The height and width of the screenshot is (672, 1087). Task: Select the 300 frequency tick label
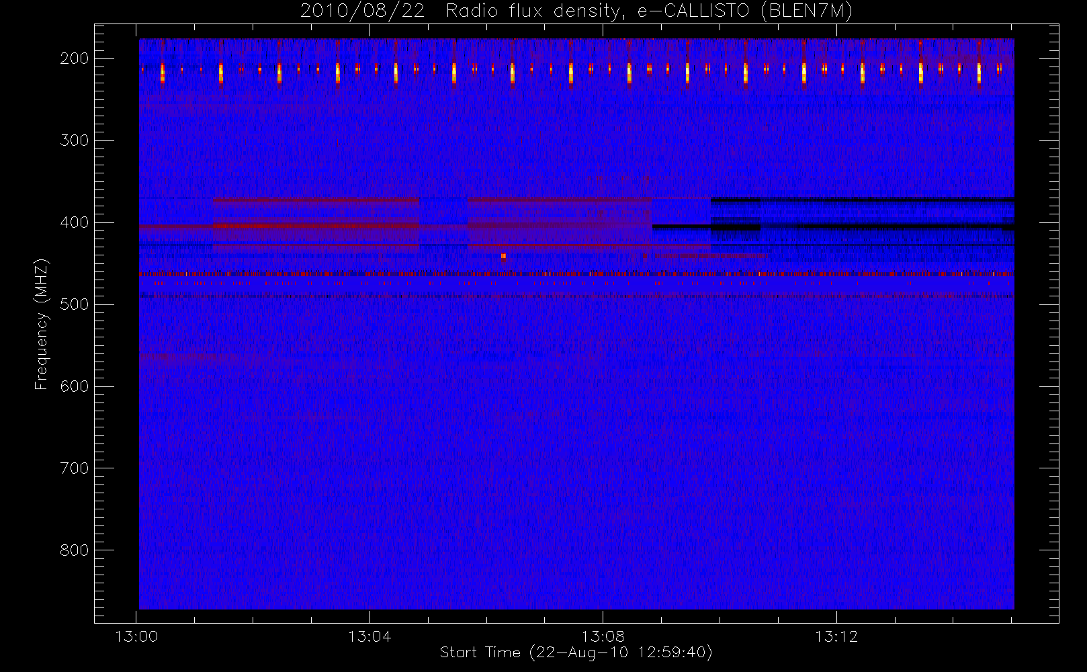point(75,140)
